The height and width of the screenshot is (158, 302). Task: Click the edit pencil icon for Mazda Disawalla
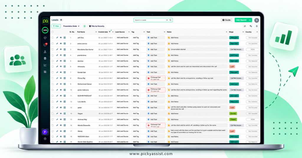57,125
